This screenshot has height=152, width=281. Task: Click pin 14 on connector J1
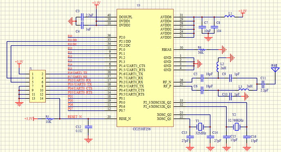(42, 98)
